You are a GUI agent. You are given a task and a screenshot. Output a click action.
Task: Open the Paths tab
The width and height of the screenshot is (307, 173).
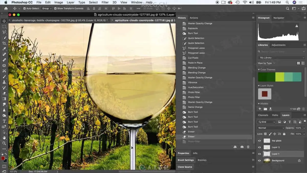coord(275,115)
